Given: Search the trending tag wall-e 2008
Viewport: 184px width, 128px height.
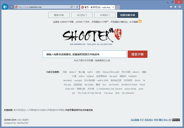Looking at the screenshot, I should tap(103, 80).
